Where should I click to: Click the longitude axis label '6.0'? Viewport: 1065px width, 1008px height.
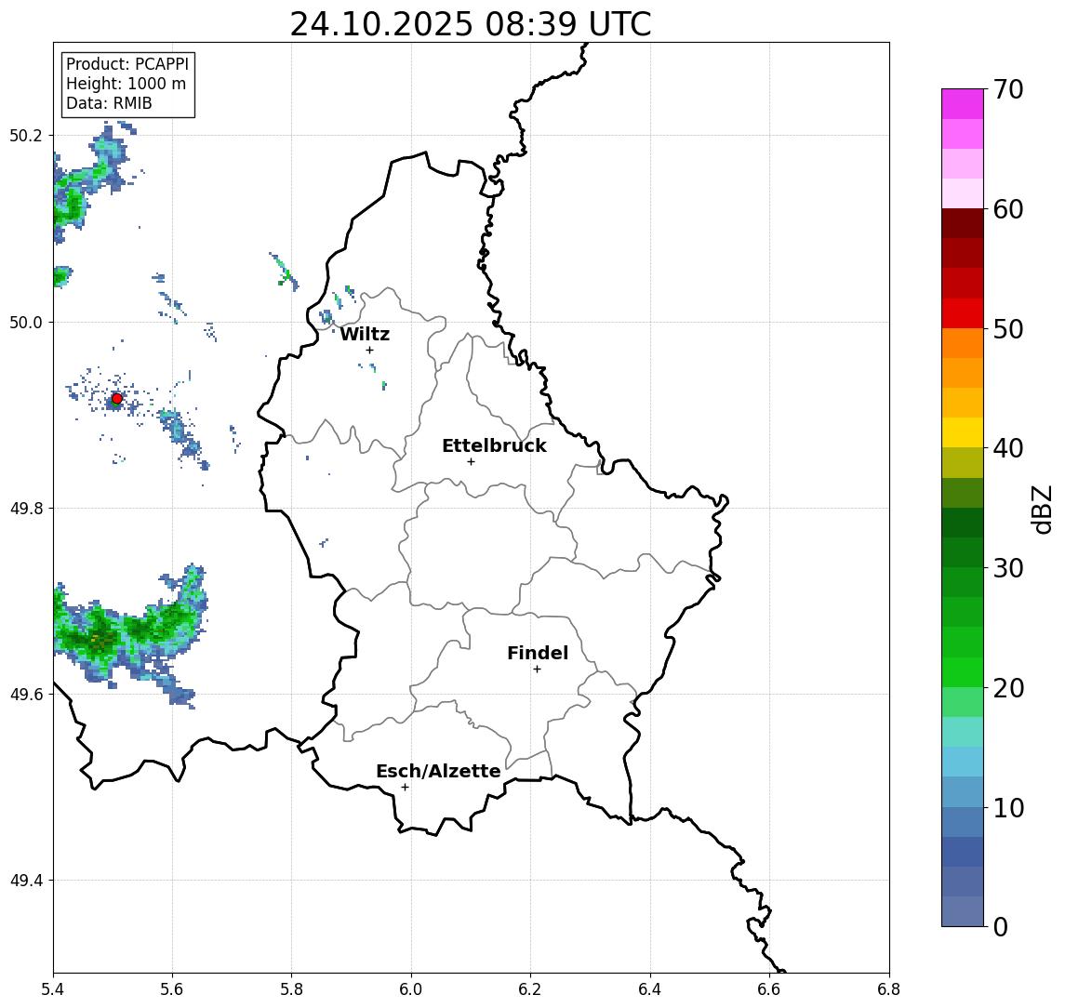(411, 989)
